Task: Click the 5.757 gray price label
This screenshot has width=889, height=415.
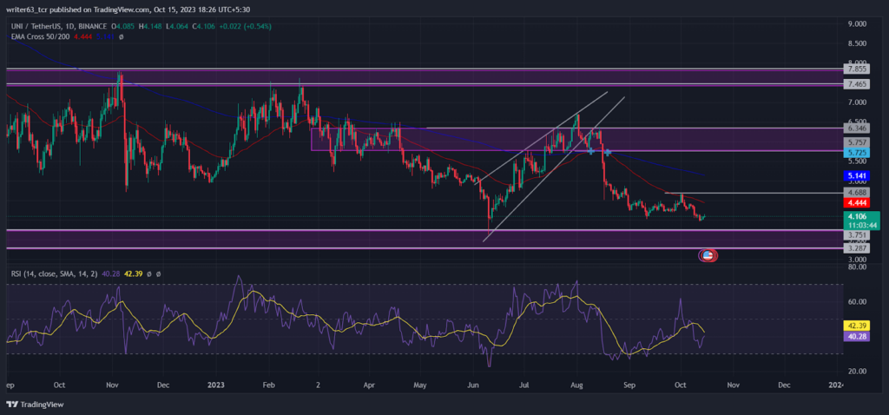Action: tap(855, 143)
